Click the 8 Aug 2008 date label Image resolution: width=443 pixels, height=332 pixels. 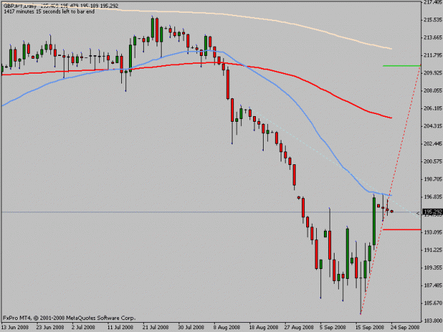coord(227,327)
